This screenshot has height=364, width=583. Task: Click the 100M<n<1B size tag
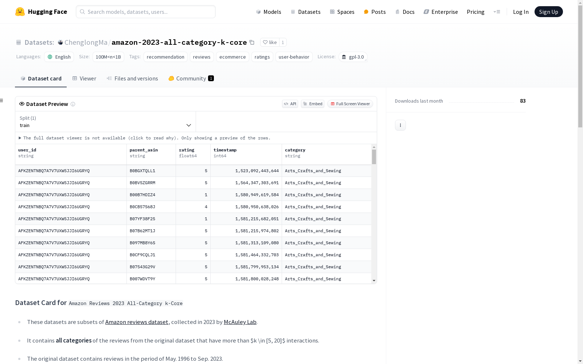point(108,57)
